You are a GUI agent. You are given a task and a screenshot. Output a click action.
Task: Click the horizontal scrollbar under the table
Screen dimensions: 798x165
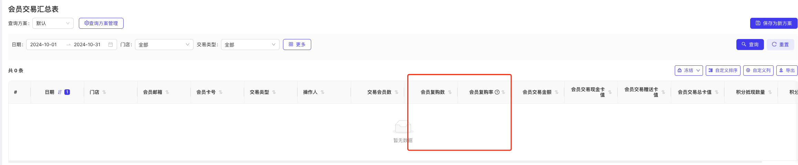[385, 162]
